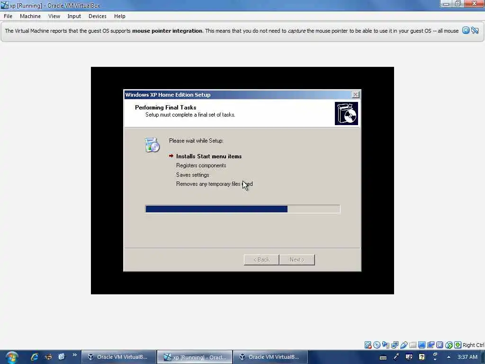Click the video capture status icon

click(x=431, y=345)
